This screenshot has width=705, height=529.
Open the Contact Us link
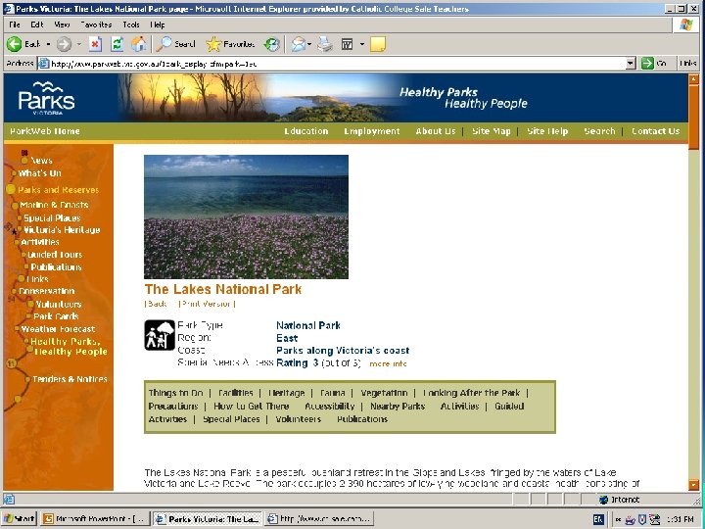tap(655, 131)
